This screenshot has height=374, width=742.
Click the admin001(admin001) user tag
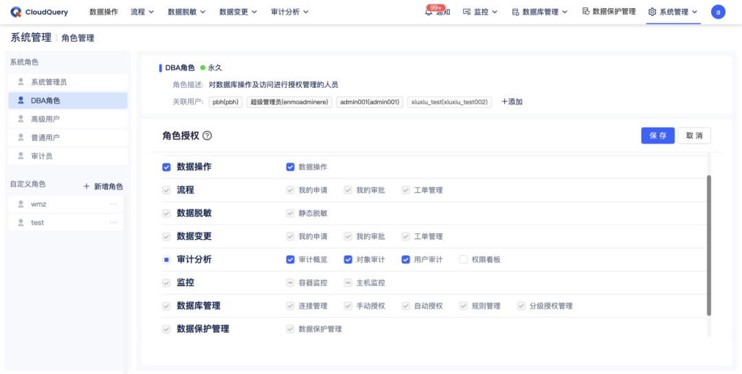370,102
